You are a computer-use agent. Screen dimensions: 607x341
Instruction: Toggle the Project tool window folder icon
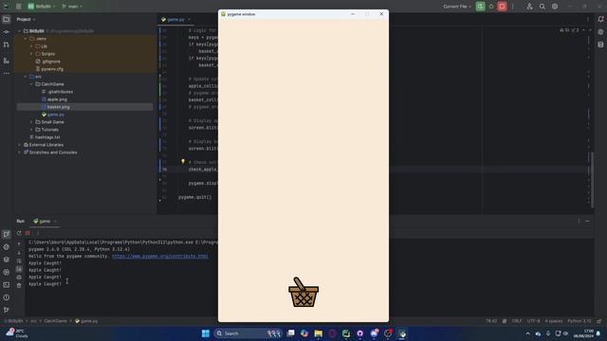click(x=7, y=19)
